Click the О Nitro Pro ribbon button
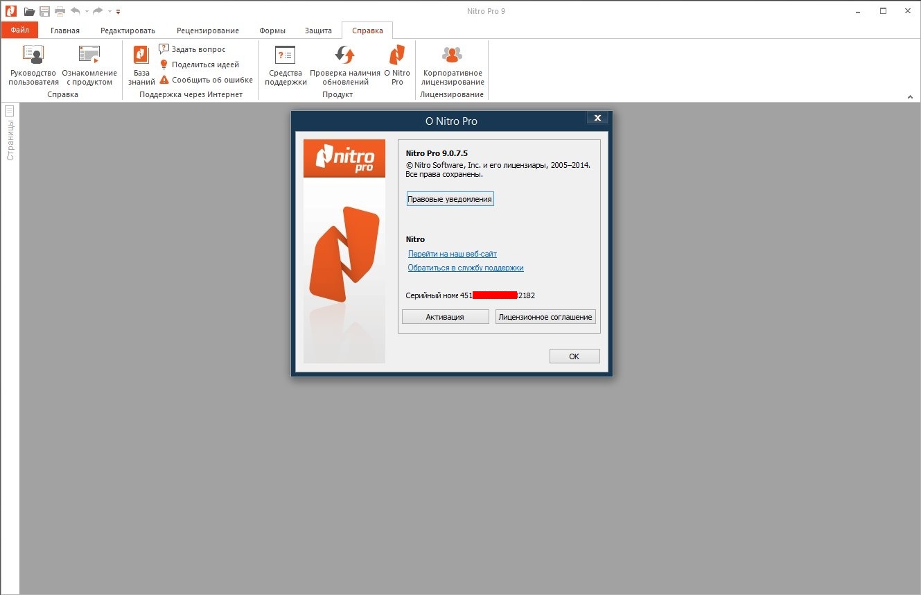Image resolution: width=921 pixels, height=595 pixels. tap(397, 64)
